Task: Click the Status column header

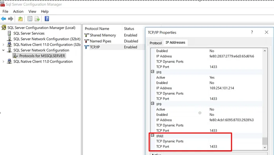Action: pos(129,29)
